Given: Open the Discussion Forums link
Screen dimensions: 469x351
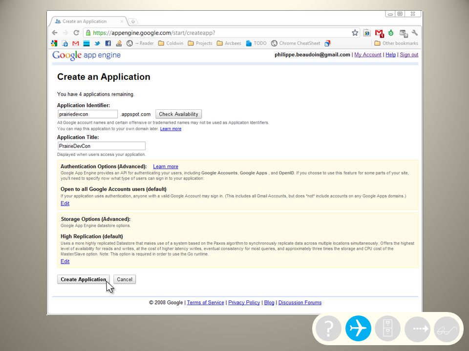Looking at the screenshot, I should tap(300, 302).
